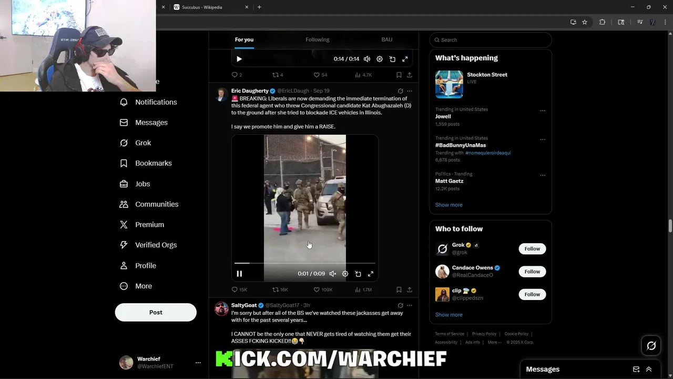This screenshot has width=673, height=379.
Task: Click the X search field
Action: pyautogui.click(x=491, y=40)
